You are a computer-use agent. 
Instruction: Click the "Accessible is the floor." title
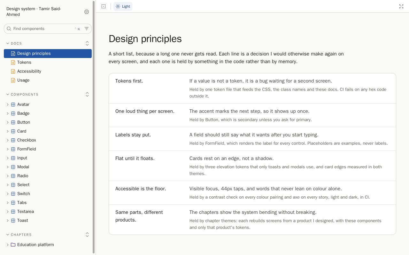tap(141, 189)
